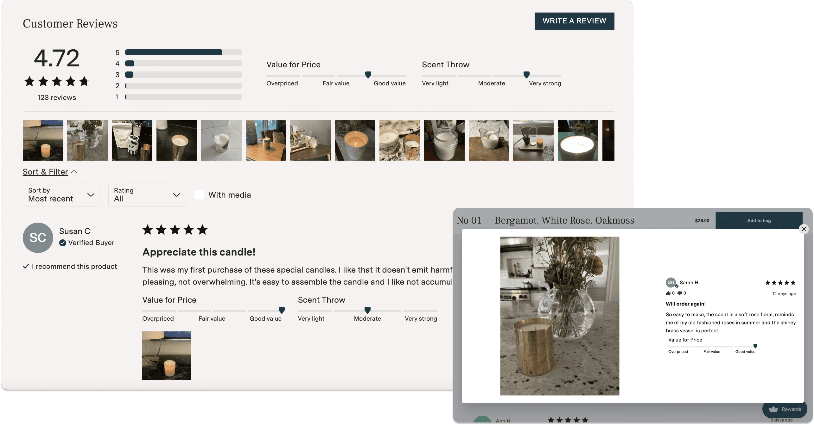This screenshot has width=814, height=425.
Task: Open gallery photo with refill bag
Action: tap(132, 140)
